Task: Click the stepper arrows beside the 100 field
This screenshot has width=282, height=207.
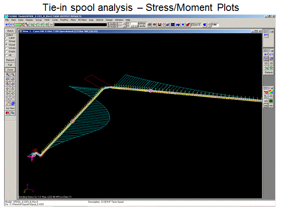Action: [x=209, y=25]
